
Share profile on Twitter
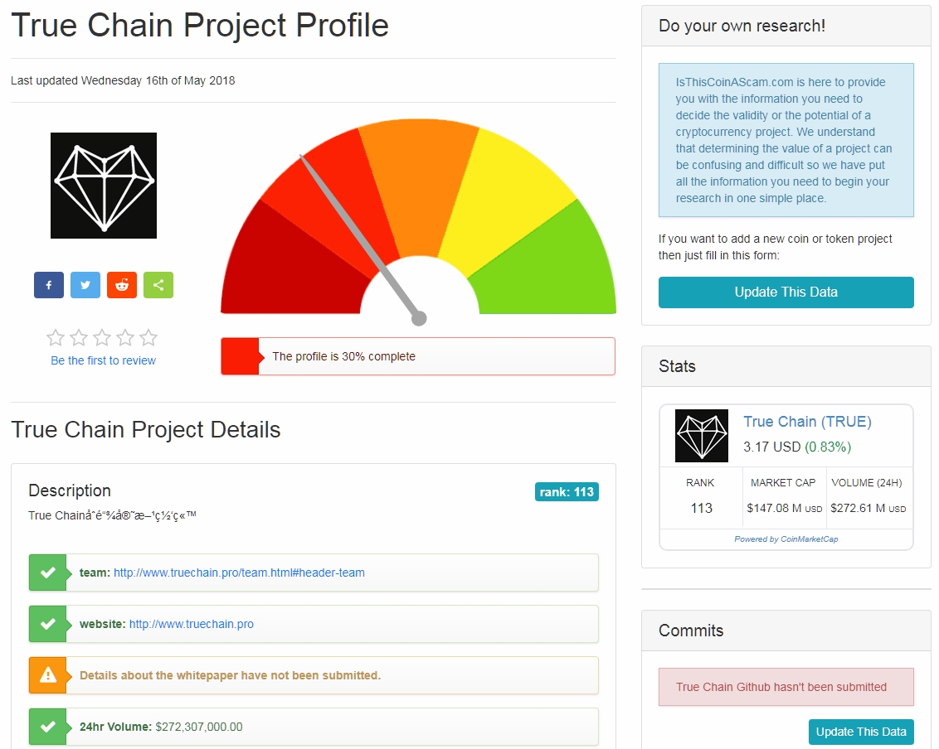[x=85, y=285]
